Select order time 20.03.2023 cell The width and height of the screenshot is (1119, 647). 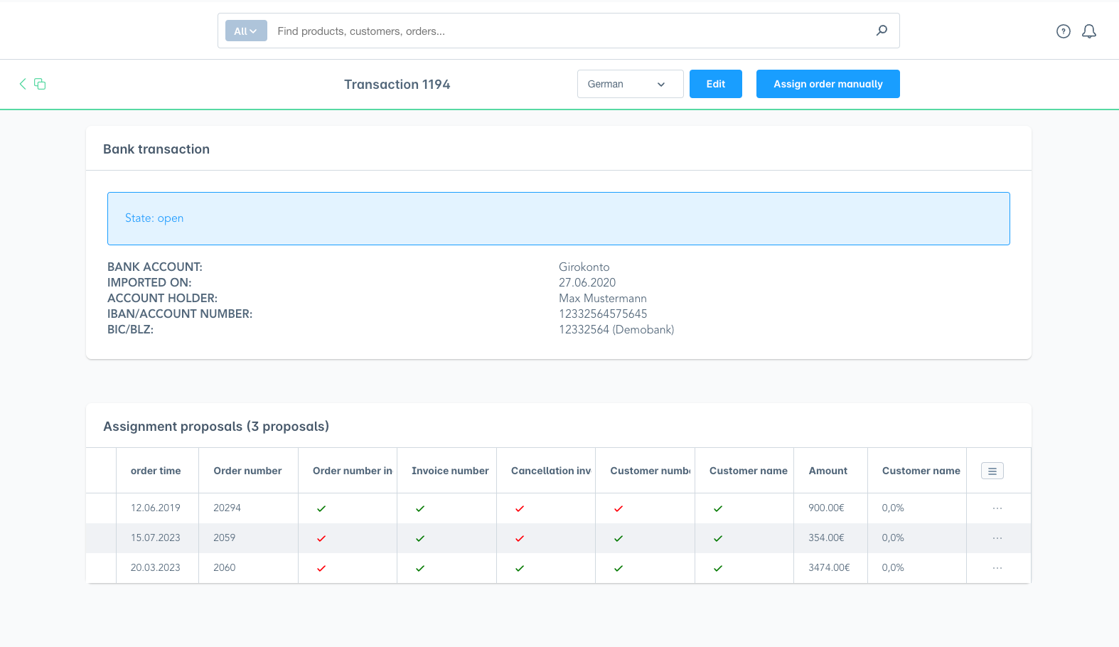coord(156,567)
